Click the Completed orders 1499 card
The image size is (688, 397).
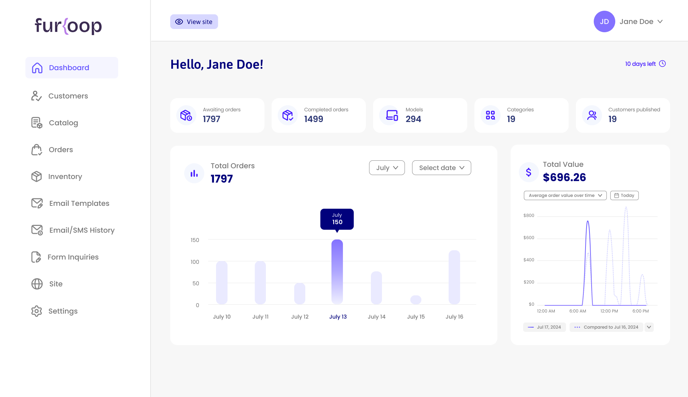click(x=319, y=115)
